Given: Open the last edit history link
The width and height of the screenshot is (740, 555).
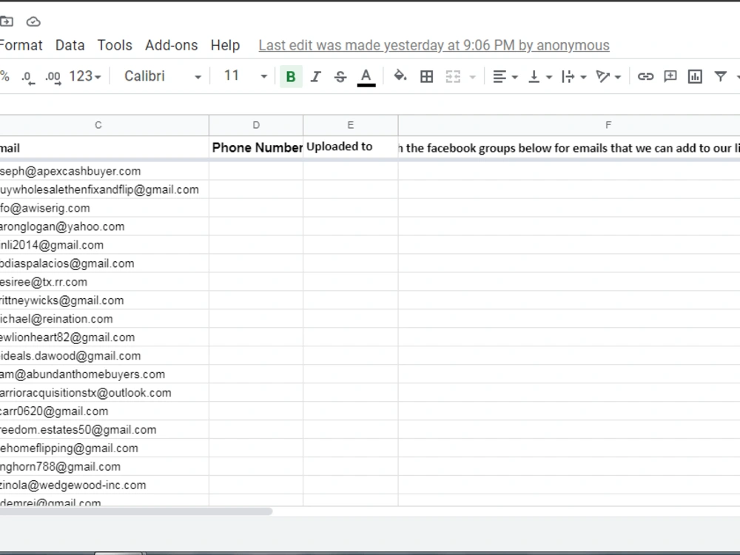Looking at the screenshot, I should [434, 45].
